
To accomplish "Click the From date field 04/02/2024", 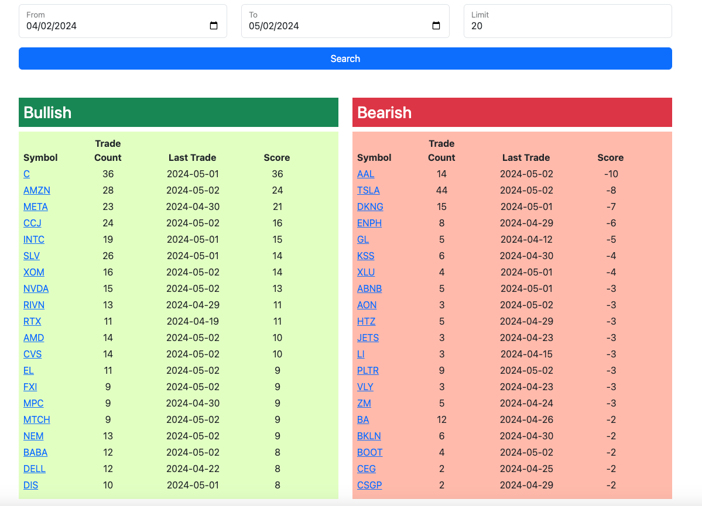I will 123,21.
